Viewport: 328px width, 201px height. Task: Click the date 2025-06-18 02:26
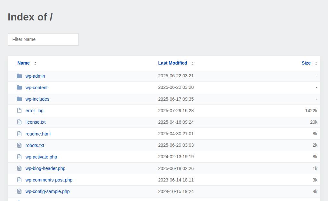(176, 168)
